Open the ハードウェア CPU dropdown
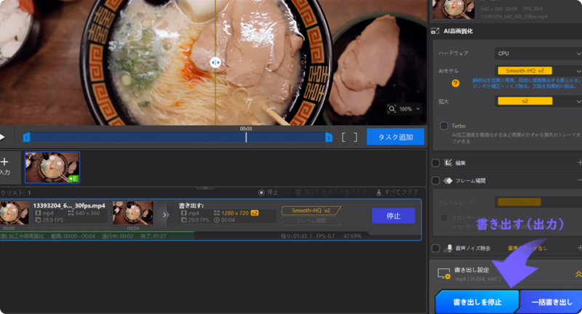 coord(537,53)
